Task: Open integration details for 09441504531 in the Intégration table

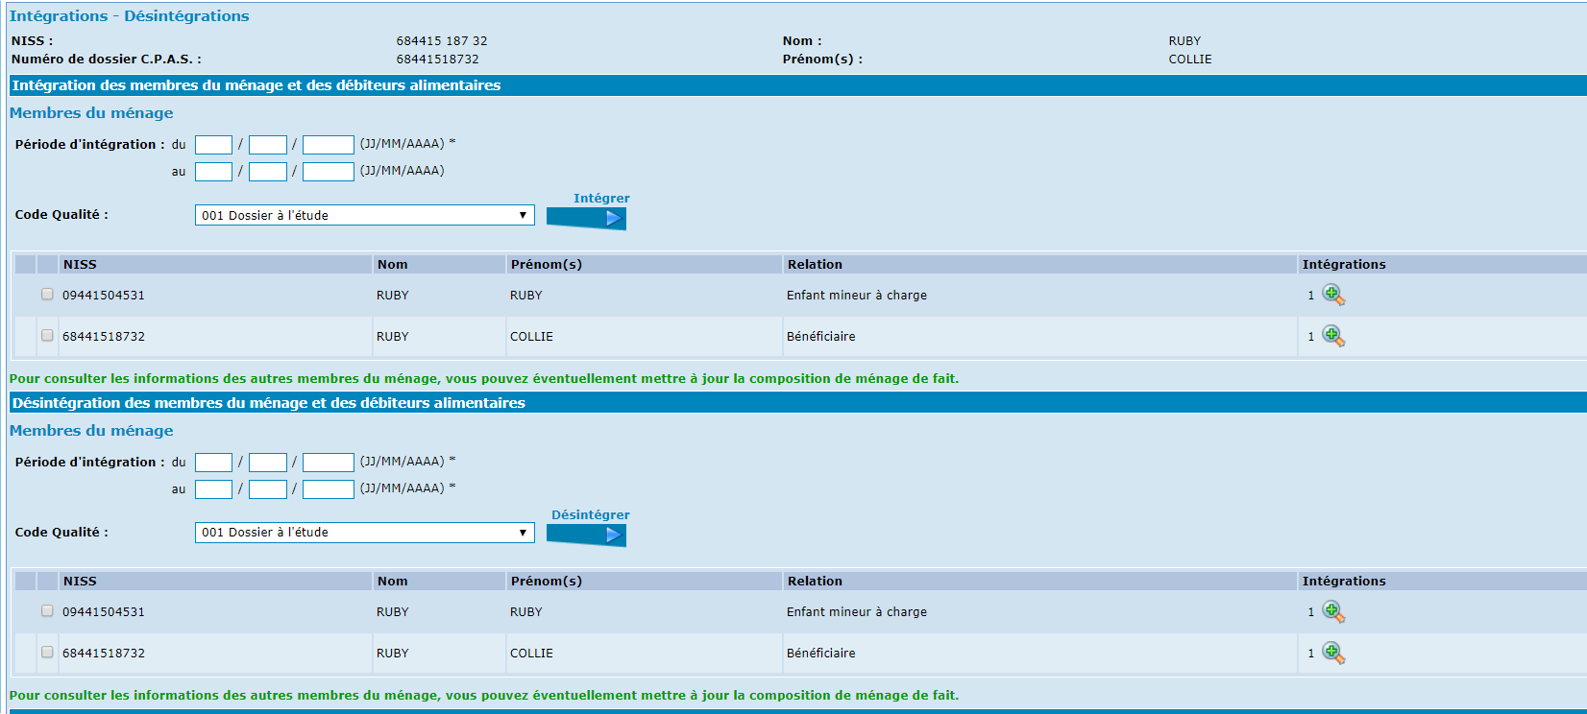Action: (x=1333, y=295)
